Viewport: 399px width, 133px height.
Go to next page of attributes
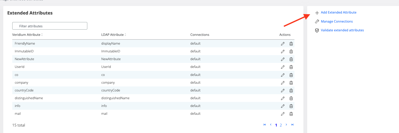(286, 125)
